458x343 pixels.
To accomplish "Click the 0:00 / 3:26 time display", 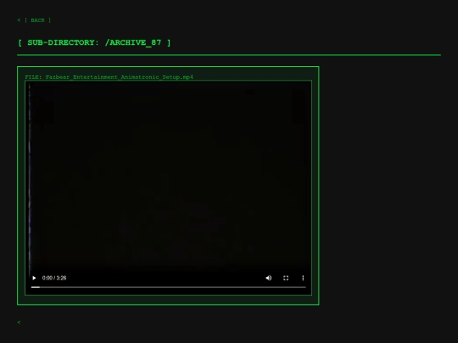I will (x=54, y=278).
